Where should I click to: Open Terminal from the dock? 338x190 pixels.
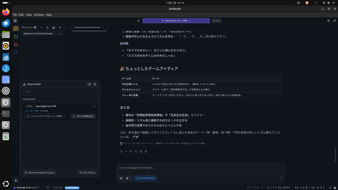point(6,114)
